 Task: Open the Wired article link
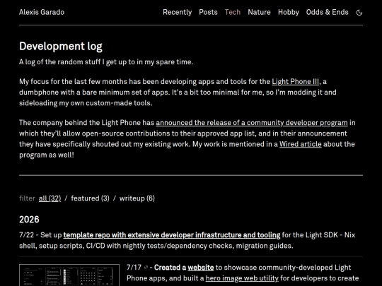tap(300, 144)
